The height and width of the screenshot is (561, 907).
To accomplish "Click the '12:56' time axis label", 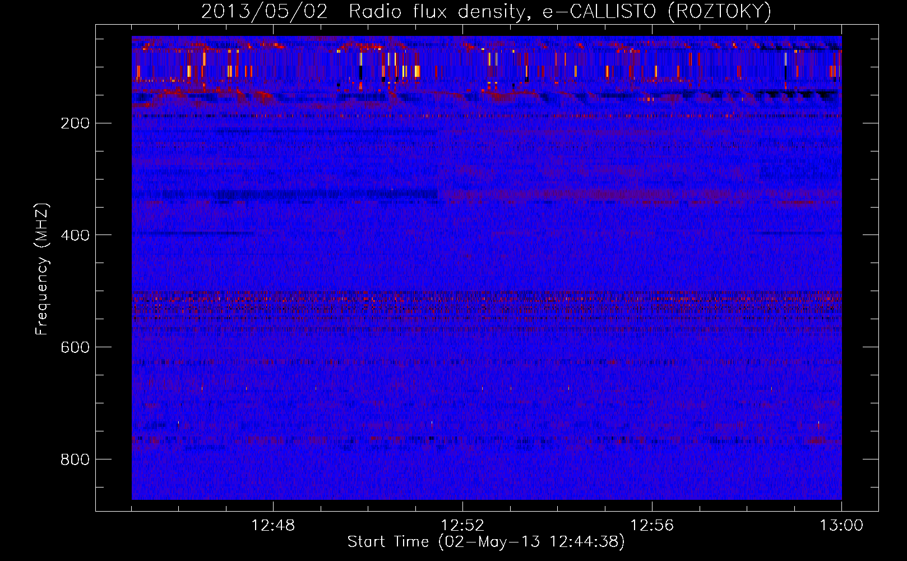I will (x=652, y=526).
